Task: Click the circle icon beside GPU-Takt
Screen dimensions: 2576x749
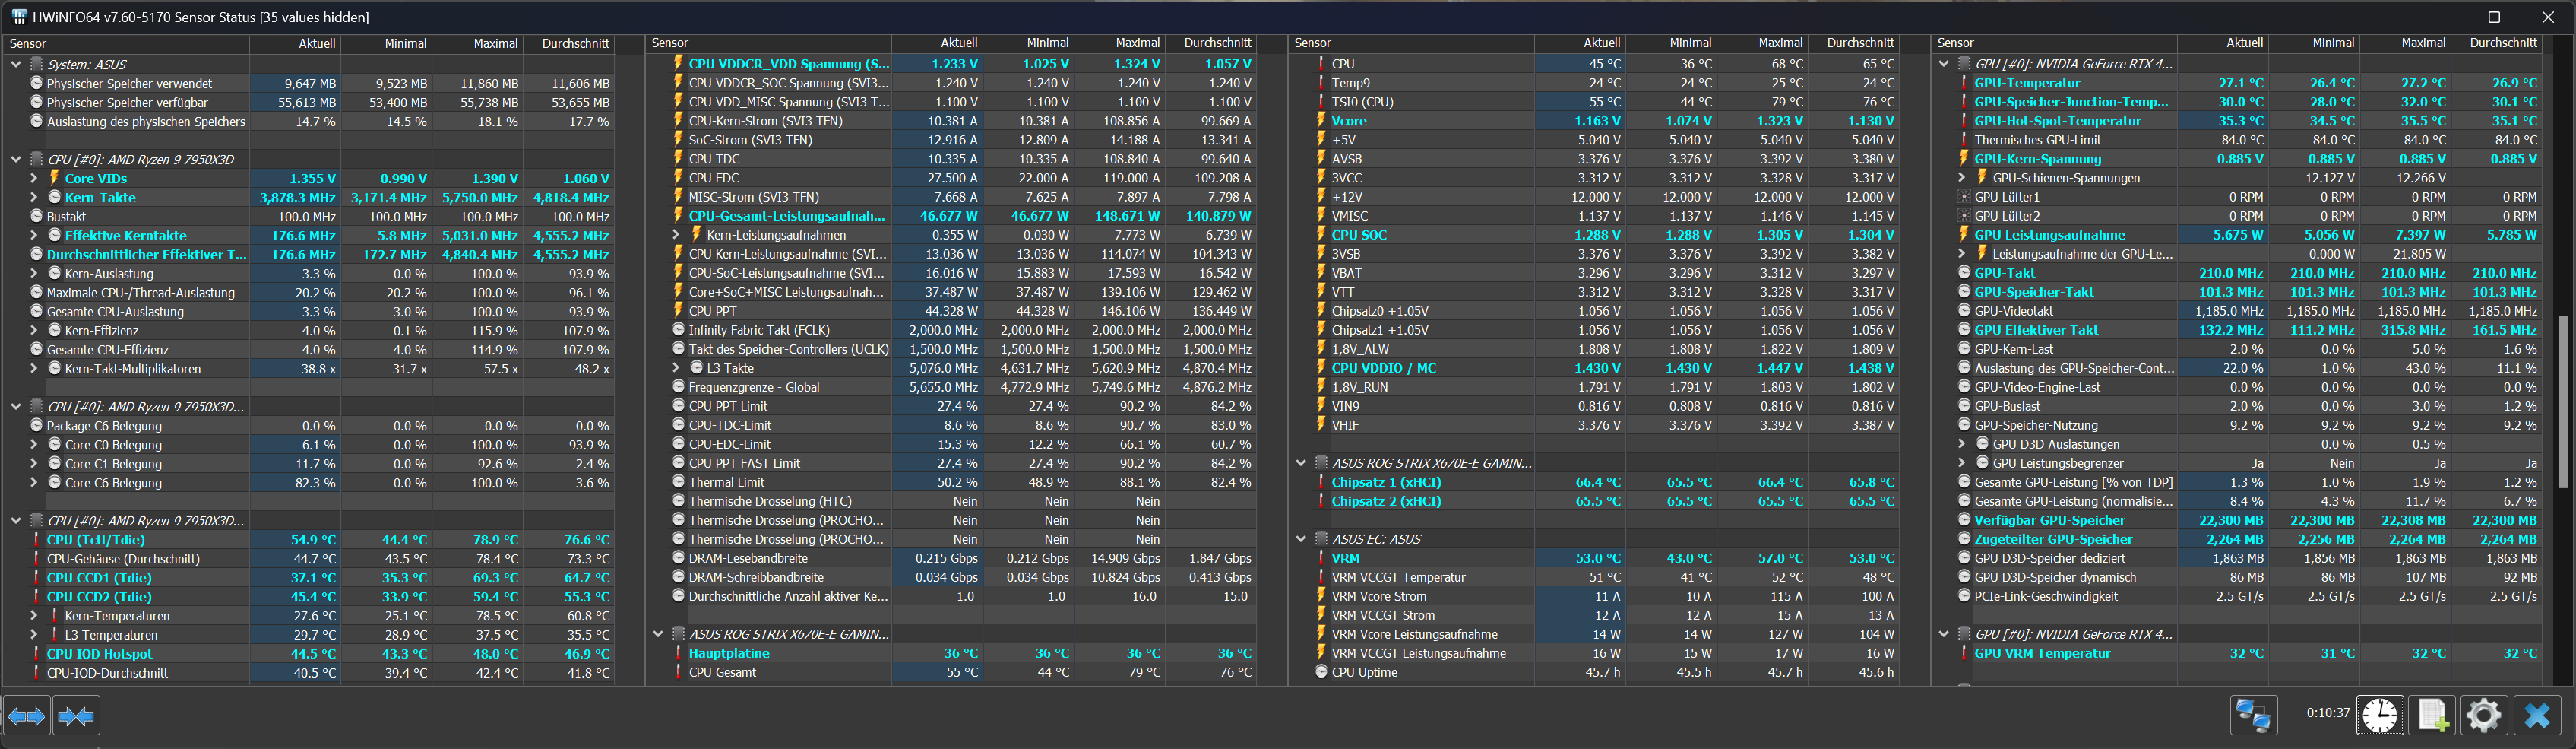Action: [1965, 272]
